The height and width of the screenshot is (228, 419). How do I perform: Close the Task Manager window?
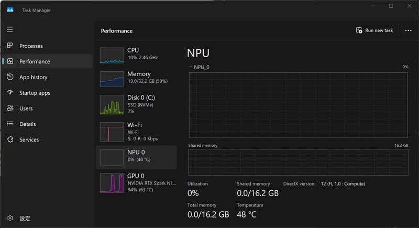pos(410,6)
